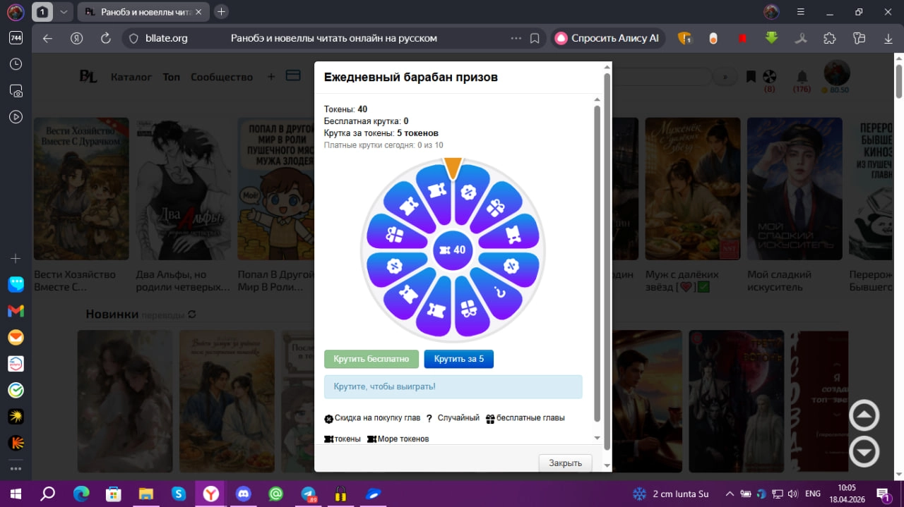The image size is (904, 507).
Task: Open the three-dots page menu in address bar
Action: (x=516, y=38)
